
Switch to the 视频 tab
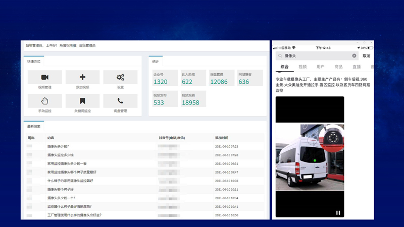pyautogui.click(x=302, y=67)
